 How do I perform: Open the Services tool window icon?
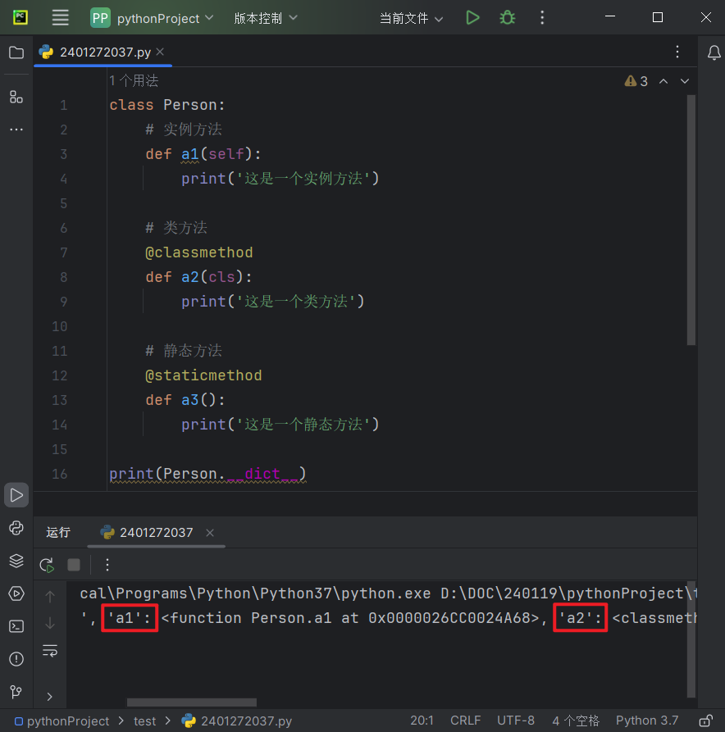tap(16, 593)
